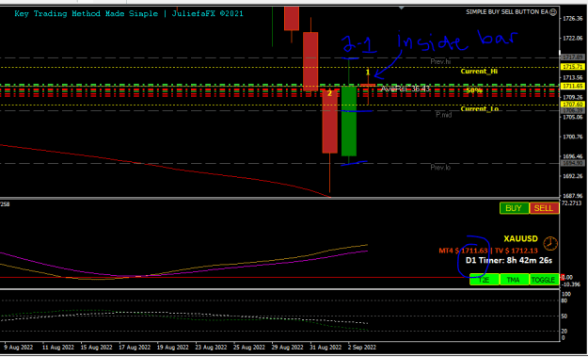Screen dimensions: 588x357
Task: Click the green BUY button
Action: (x=514, y=208)
